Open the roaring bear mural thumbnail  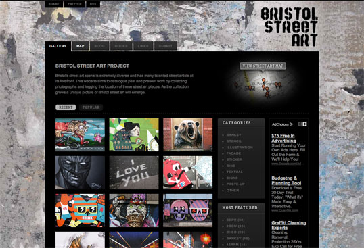coord(187,134)
